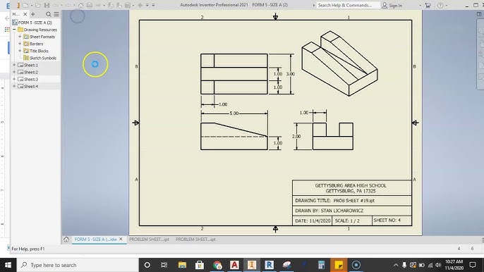Add a new browser panel tab
Viewport: 484px width, 272px height.
[33, 14]
